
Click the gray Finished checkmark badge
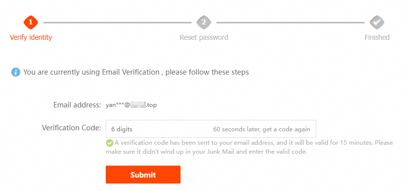tap(377, 22)
